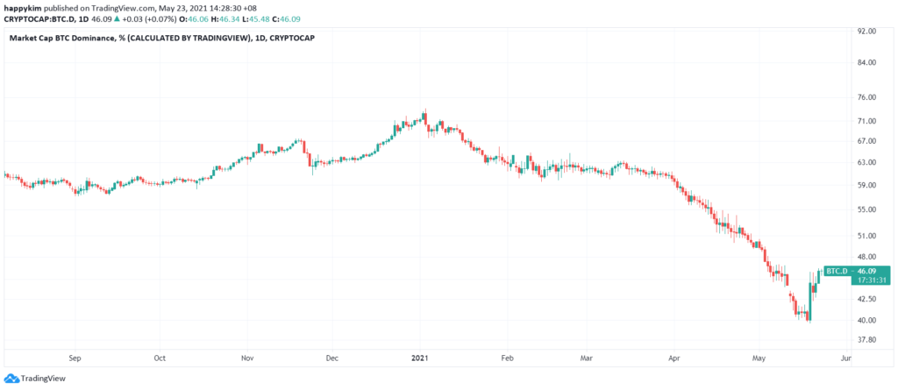Click the Feb label on time axis
This screenshot has width=898, height=390.
[x=506, y=358]
